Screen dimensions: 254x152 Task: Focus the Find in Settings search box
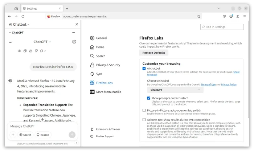pos(222,27)
